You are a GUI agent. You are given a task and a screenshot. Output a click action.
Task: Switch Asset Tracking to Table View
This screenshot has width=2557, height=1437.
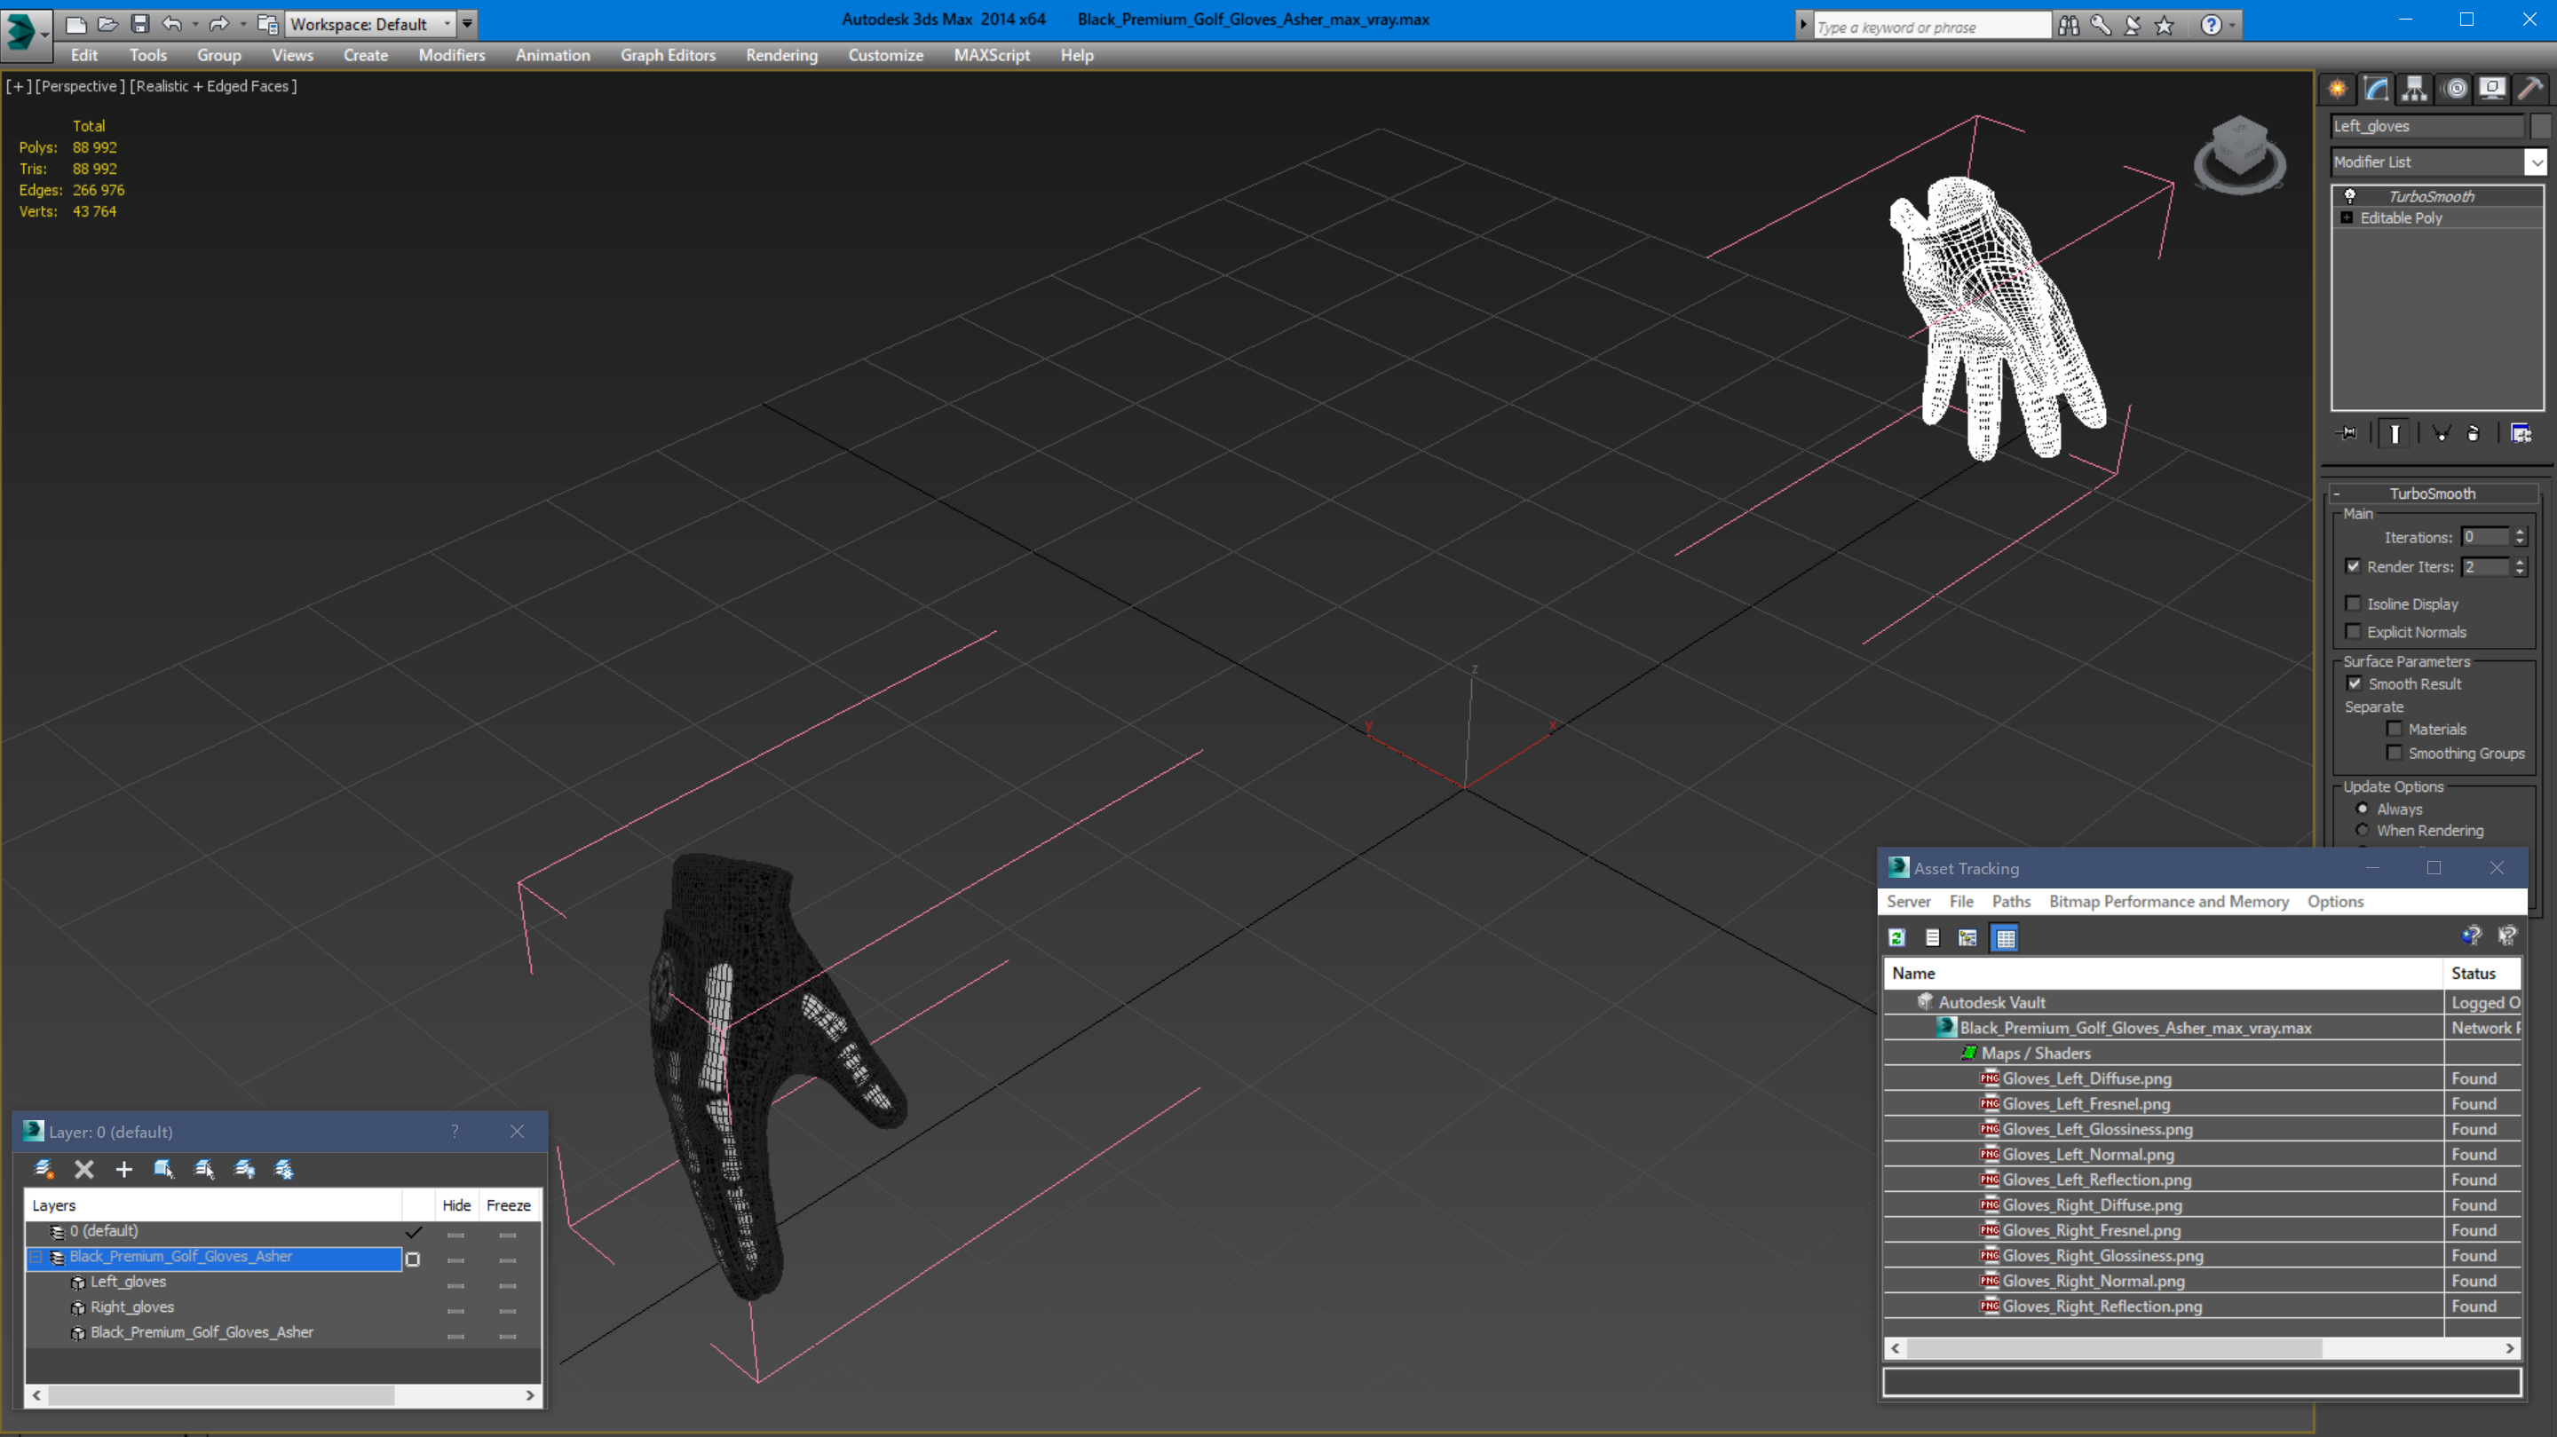[x=2005, y=936]
